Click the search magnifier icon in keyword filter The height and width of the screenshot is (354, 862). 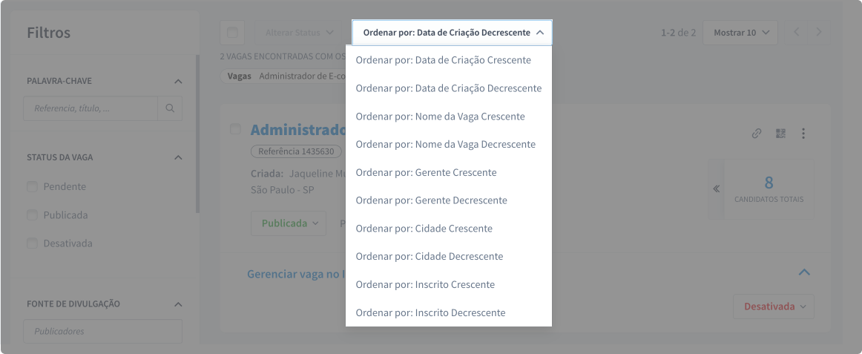(170, 108)
